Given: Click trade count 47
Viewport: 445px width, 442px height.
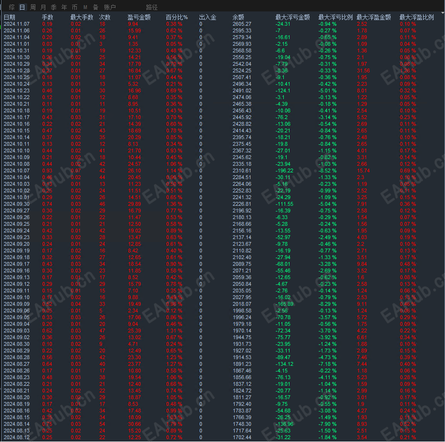Looking at the screenshot, I should click(x=103, y=331).
